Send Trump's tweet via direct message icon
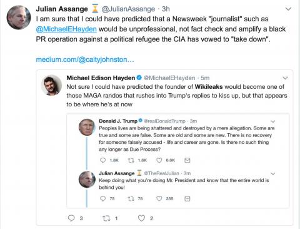300x229 pixels. click(x=187, y=160)
